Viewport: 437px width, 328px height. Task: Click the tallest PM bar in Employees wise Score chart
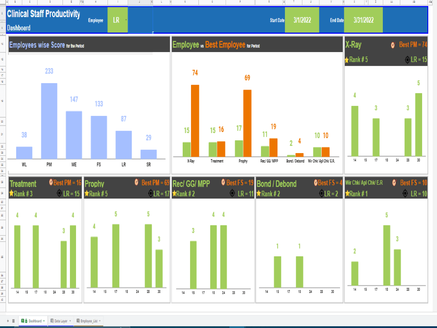(x=49, y=118)
